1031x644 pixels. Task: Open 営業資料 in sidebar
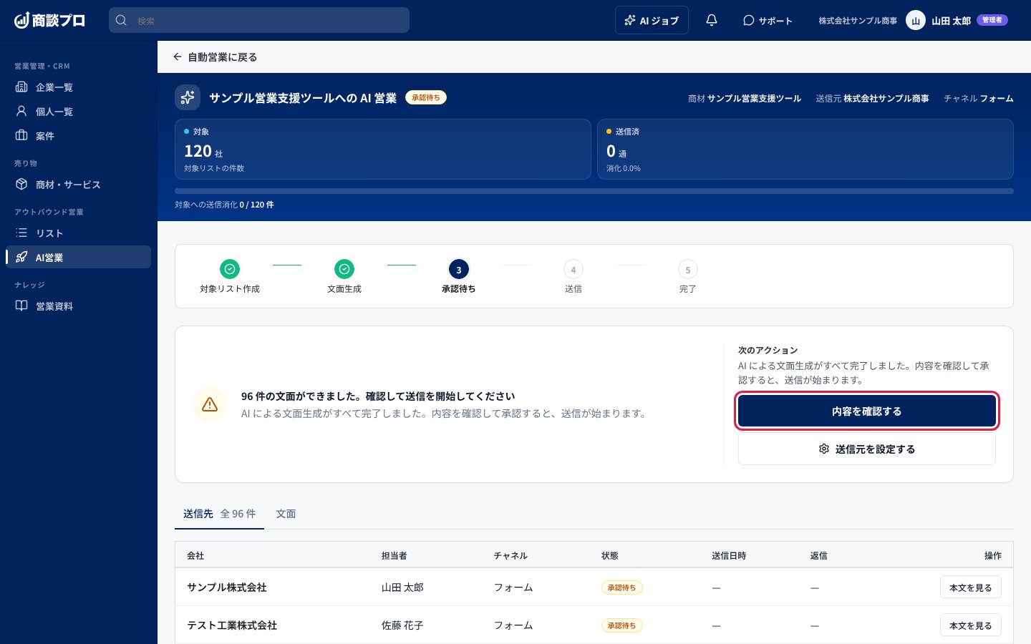coord(78,306)
